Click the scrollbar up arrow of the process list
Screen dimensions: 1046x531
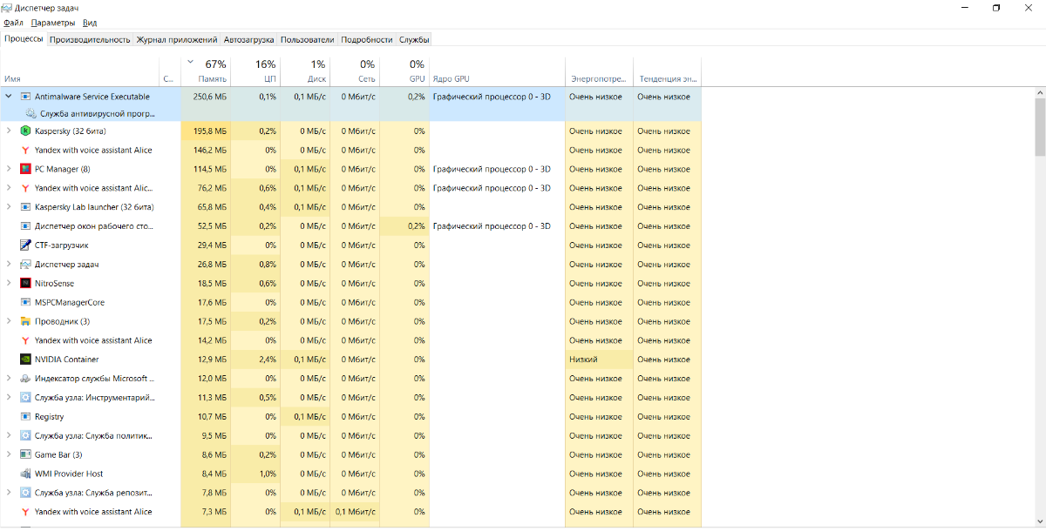[x=1040, y=91]
